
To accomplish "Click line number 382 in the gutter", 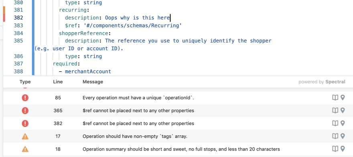I will click(x=18, y=18).
